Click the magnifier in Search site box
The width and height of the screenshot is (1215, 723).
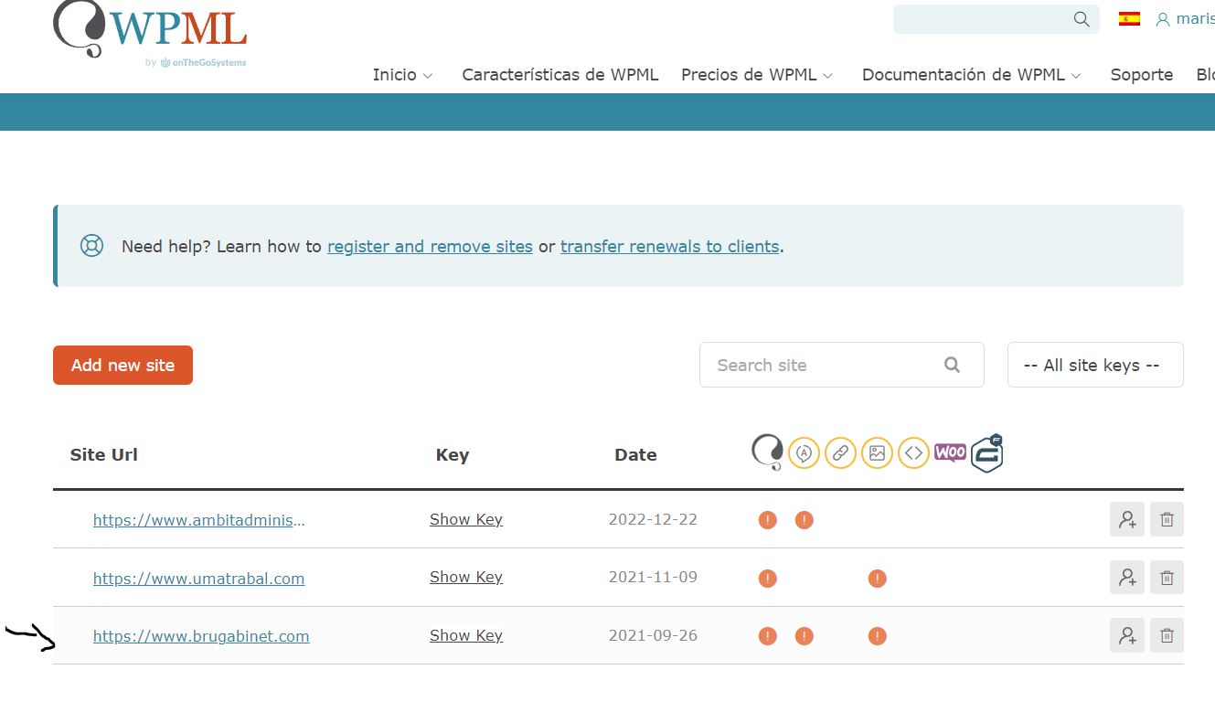pyautogui.click(x=952, y=365)
